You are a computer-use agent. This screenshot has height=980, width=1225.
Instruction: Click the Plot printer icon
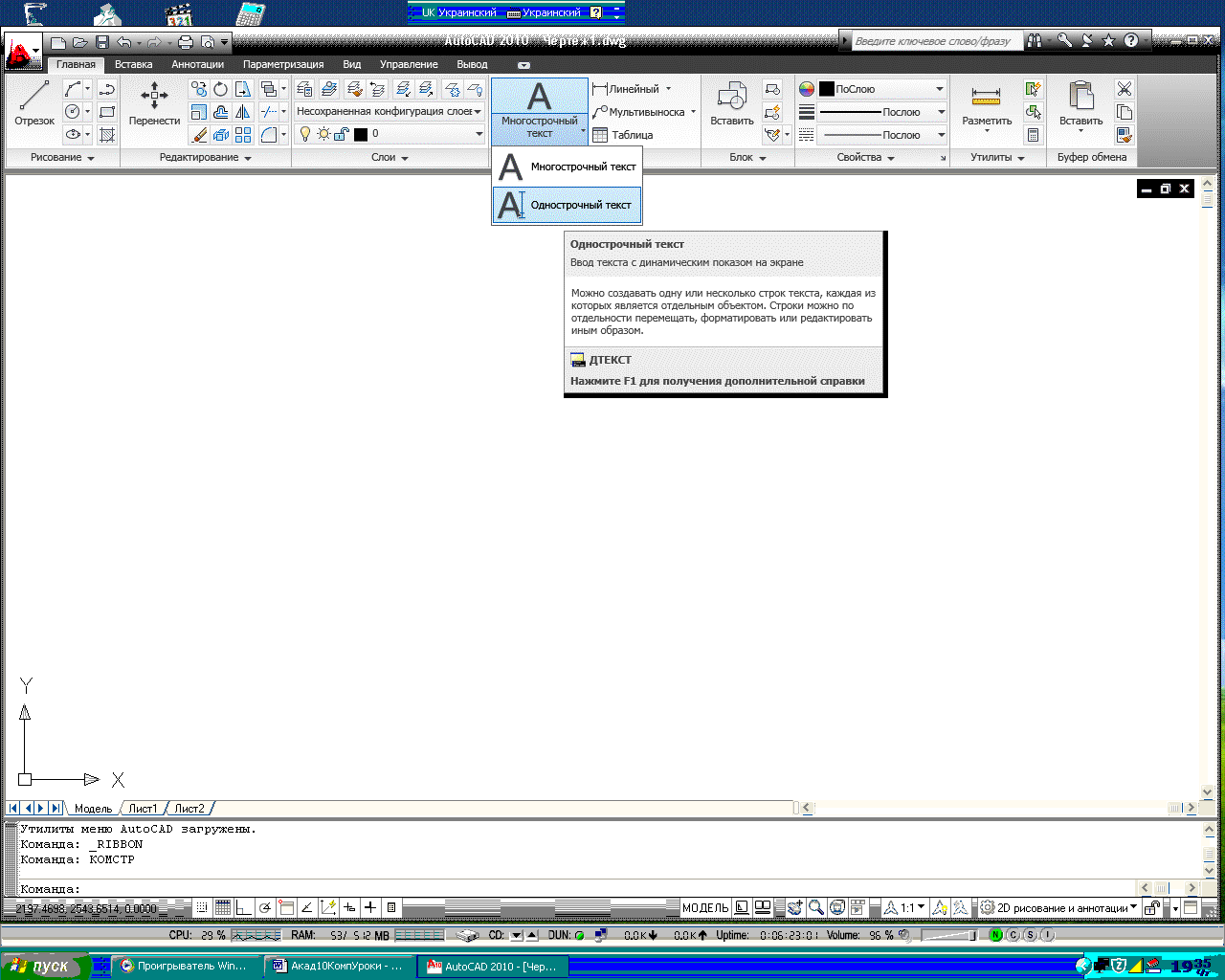(186, 42)
